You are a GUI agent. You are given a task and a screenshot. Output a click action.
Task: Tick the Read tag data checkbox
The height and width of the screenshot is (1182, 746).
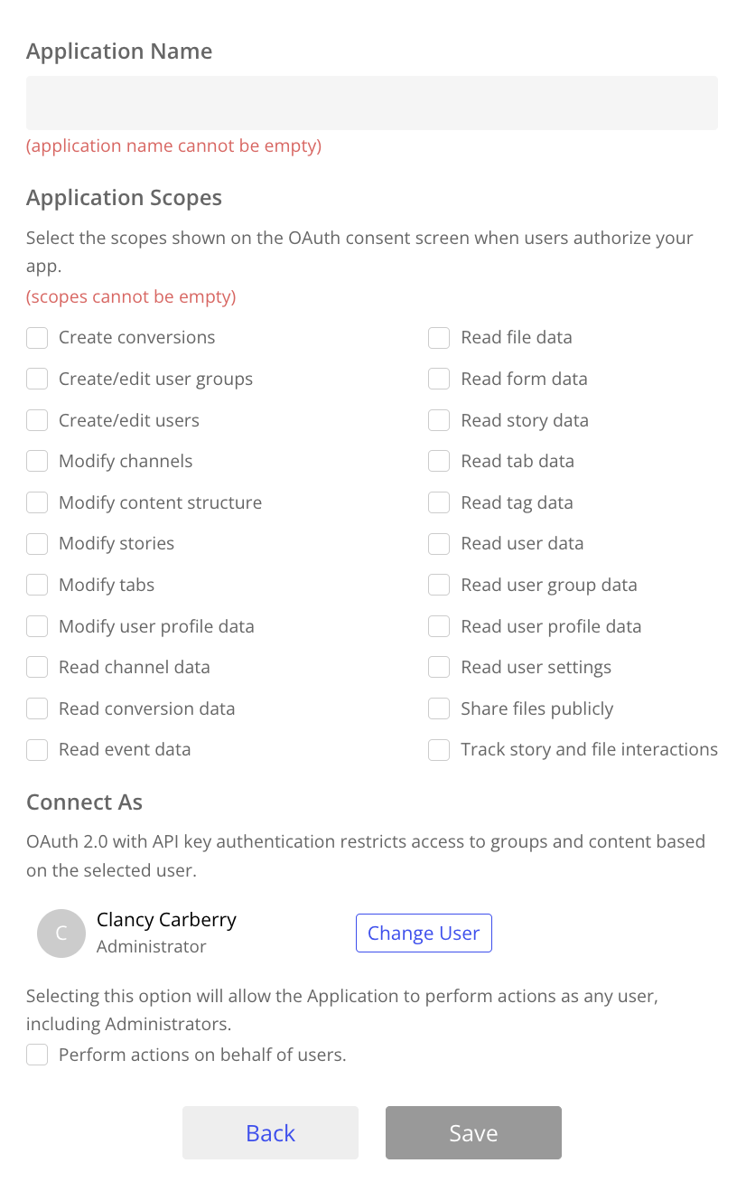(x=439, y=502)
